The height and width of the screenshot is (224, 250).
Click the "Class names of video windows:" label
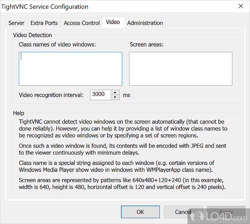(x=57, y=45)
